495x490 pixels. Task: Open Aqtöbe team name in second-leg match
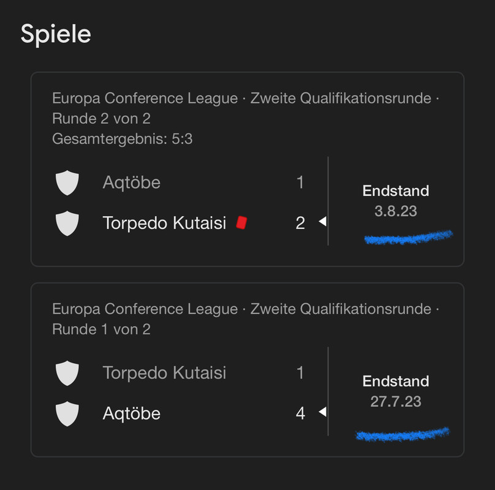[x=132, y=183]
